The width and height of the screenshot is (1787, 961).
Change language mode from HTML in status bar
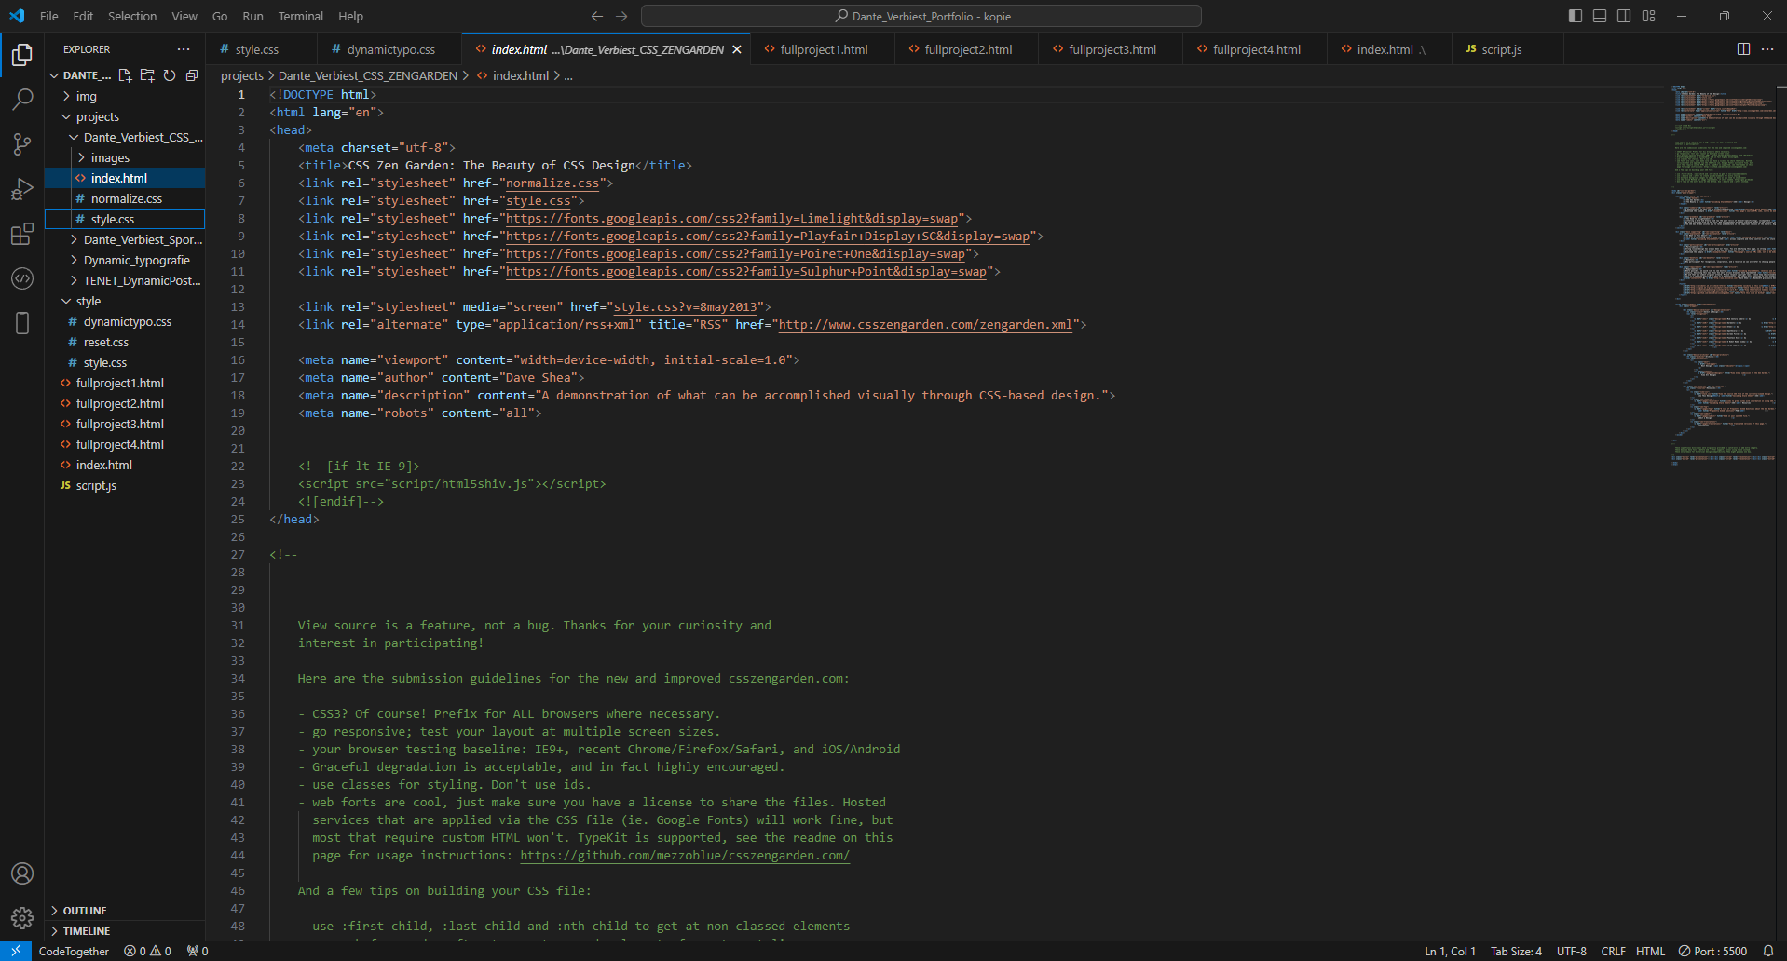(1650, 951)
